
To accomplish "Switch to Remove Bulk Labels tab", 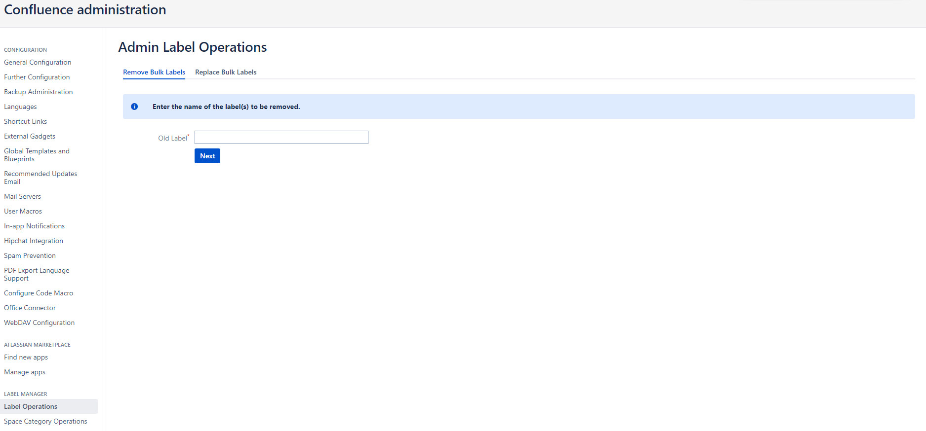I will point(154,72).
